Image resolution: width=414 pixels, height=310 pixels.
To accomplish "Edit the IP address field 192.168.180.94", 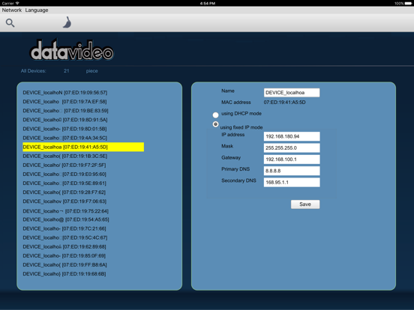I will (x=292, y=136).
